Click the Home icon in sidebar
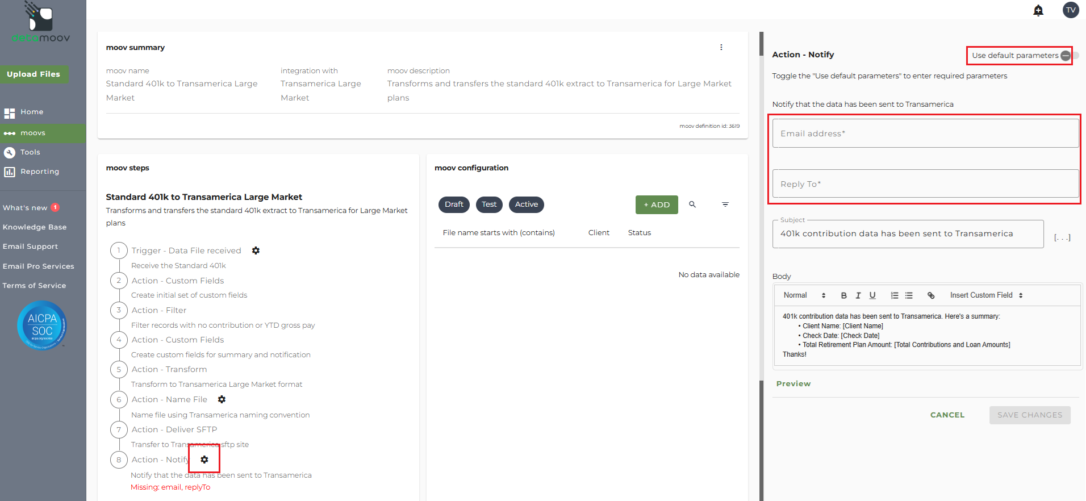 (x=10, y=112)
